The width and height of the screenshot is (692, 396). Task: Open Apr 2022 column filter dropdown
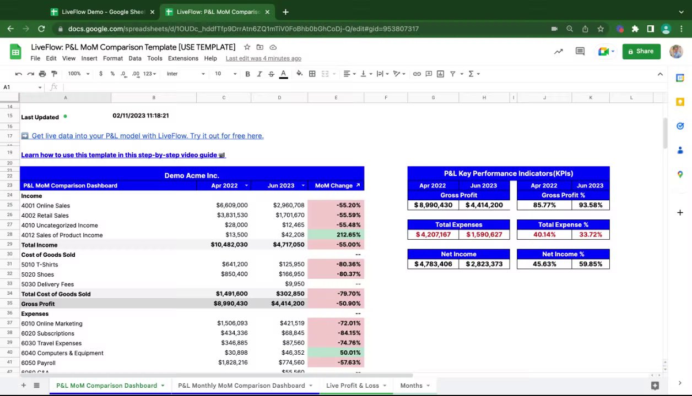tap(246, 186)
